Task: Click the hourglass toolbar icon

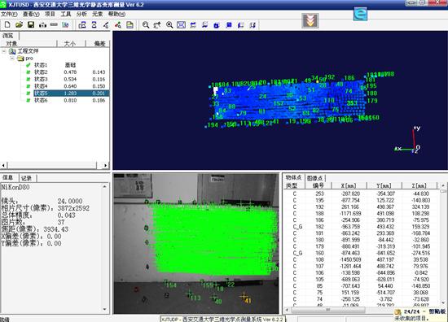Action: 94,25
